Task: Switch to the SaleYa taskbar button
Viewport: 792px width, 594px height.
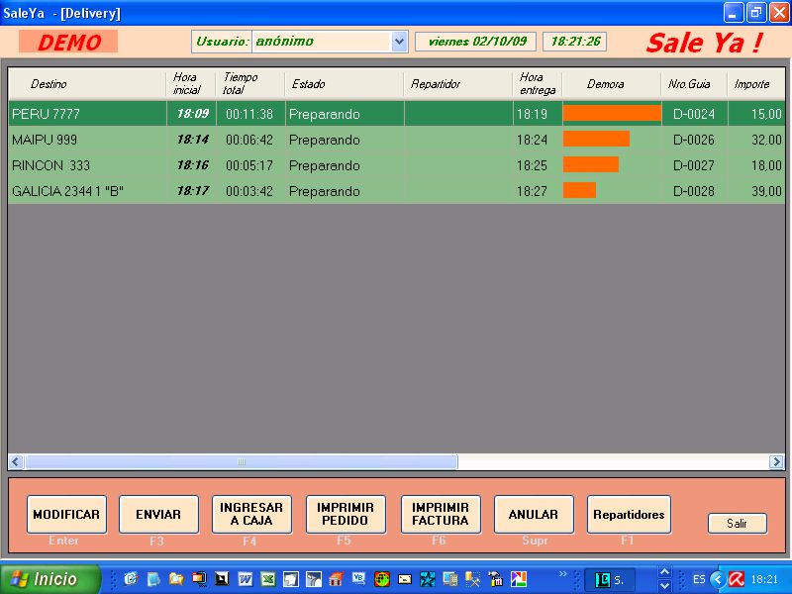Action: 609,579
